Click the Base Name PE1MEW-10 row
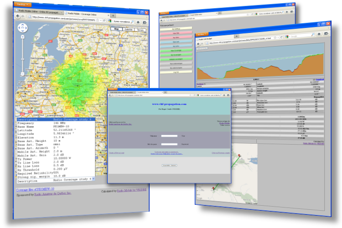The height and width of the screenshot is (228, 342). pyautogui.click(x=56, y=127)
